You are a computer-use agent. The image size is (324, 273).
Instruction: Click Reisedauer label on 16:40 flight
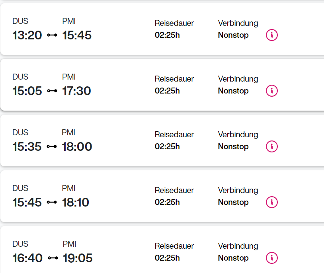click(174, 246)
